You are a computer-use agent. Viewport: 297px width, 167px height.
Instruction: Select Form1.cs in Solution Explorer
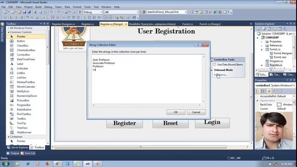tap(275, 49)
